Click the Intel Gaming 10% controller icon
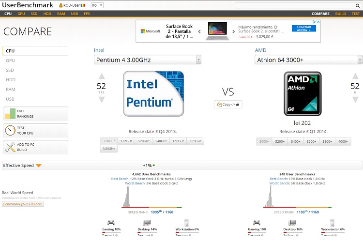The height and width of the screenshot is (242, 363). click(x=111, y=223)
